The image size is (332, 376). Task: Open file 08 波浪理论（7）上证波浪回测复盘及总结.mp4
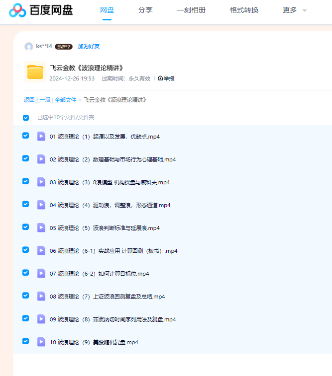(107, 297)
